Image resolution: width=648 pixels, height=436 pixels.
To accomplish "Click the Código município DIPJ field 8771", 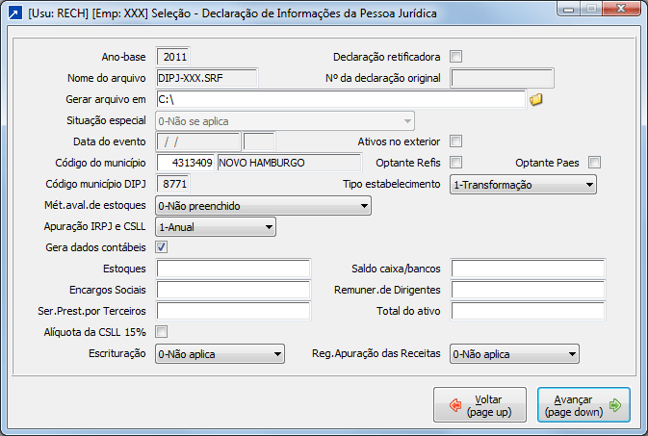I will [172, 184].
